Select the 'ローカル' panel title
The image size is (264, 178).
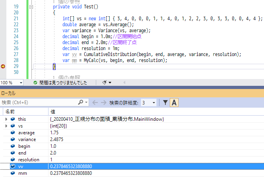(8, 93)
